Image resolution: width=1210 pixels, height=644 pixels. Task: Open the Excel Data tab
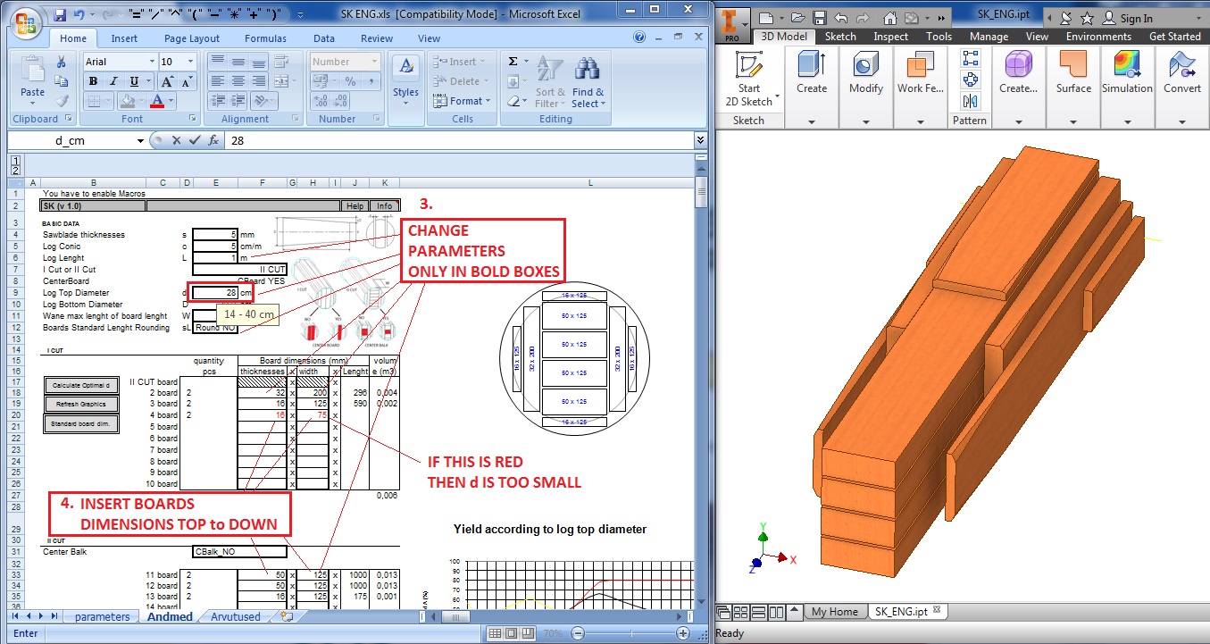coord(324,38)
